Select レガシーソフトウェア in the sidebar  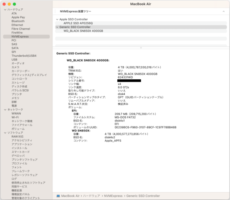(25, 175)
